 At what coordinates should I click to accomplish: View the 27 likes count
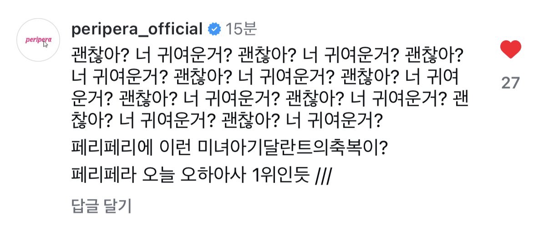pyautogui.click(x=510, y=83)
